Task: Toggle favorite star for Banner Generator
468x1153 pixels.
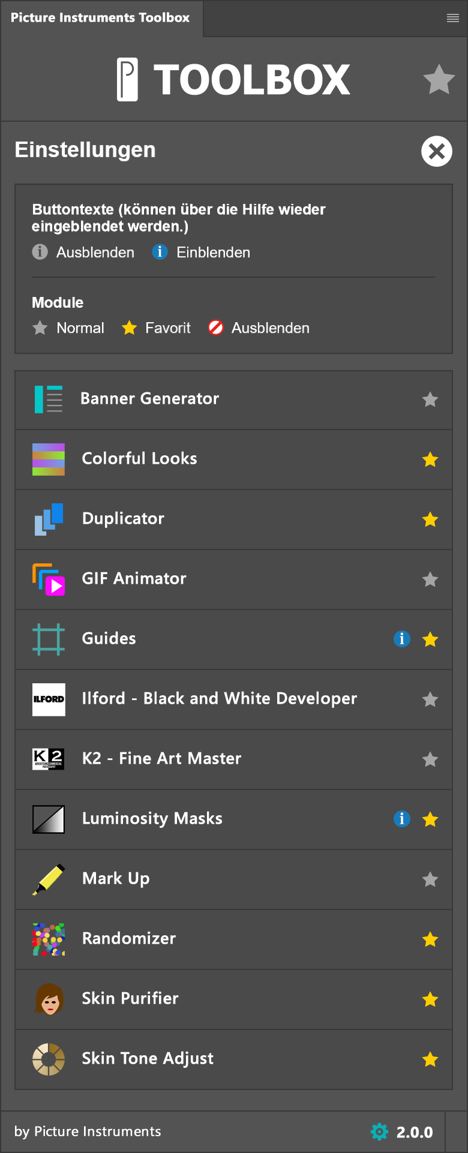Action: 430,400
